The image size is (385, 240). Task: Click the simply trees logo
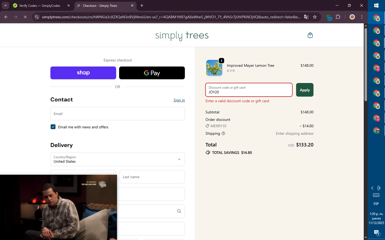[182, 35]
